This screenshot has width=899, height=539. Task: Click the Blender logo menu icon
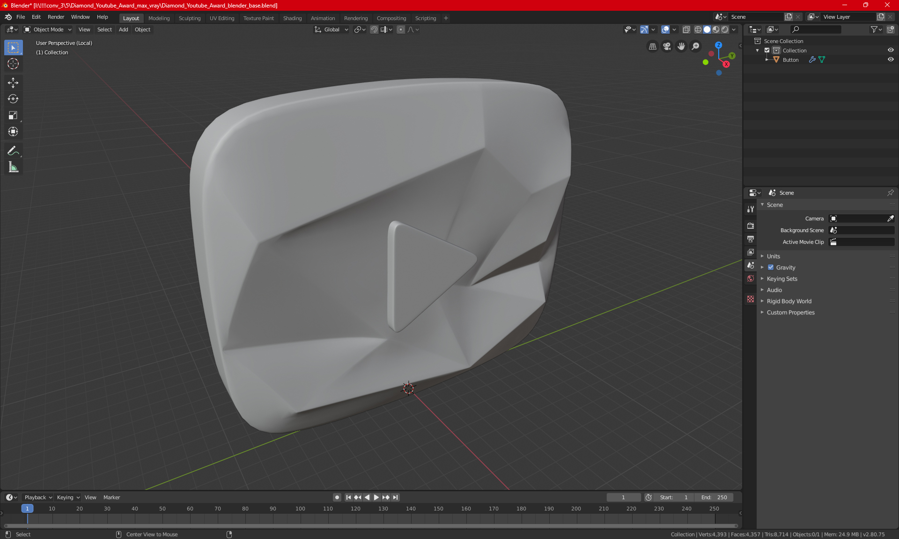[8, 17]
